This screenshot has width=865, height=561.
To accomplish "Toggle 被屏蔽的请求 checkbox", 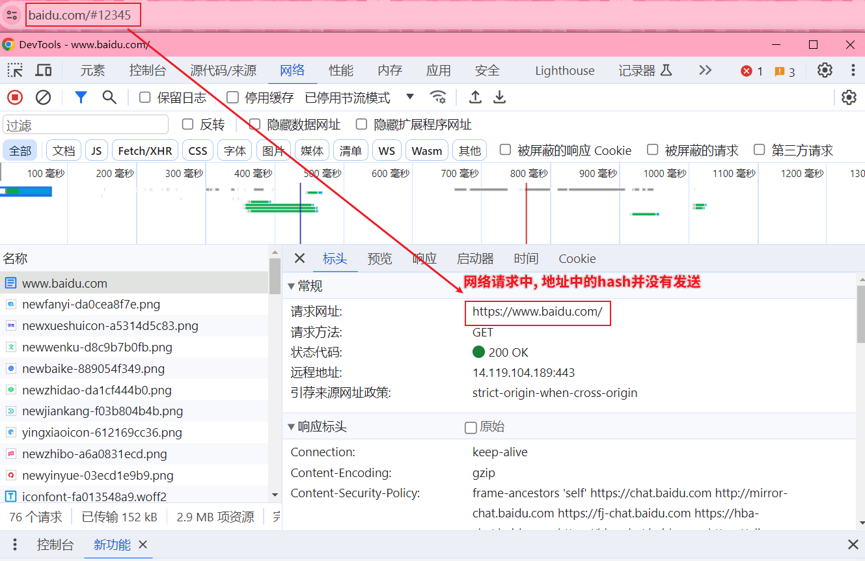I will (x=652, y=150).
